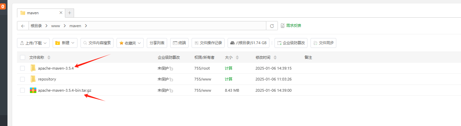Viewport: 461px width, 126px height.
Task: Click size value 8.43 MB
Action: pyautogui.click(x=232, y=90)
